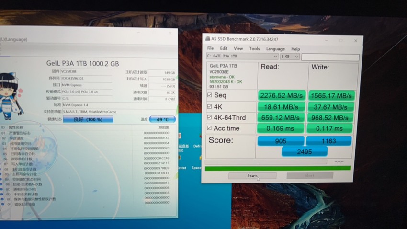Select attribute row 0D 不安全关机计数
The height and width of the screenshot is (229, 407).
click(x=86, y=194)
